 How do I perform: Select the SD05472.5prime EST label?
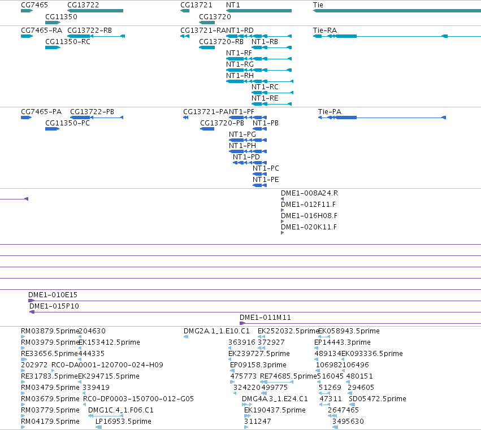[x=378, y=399]
